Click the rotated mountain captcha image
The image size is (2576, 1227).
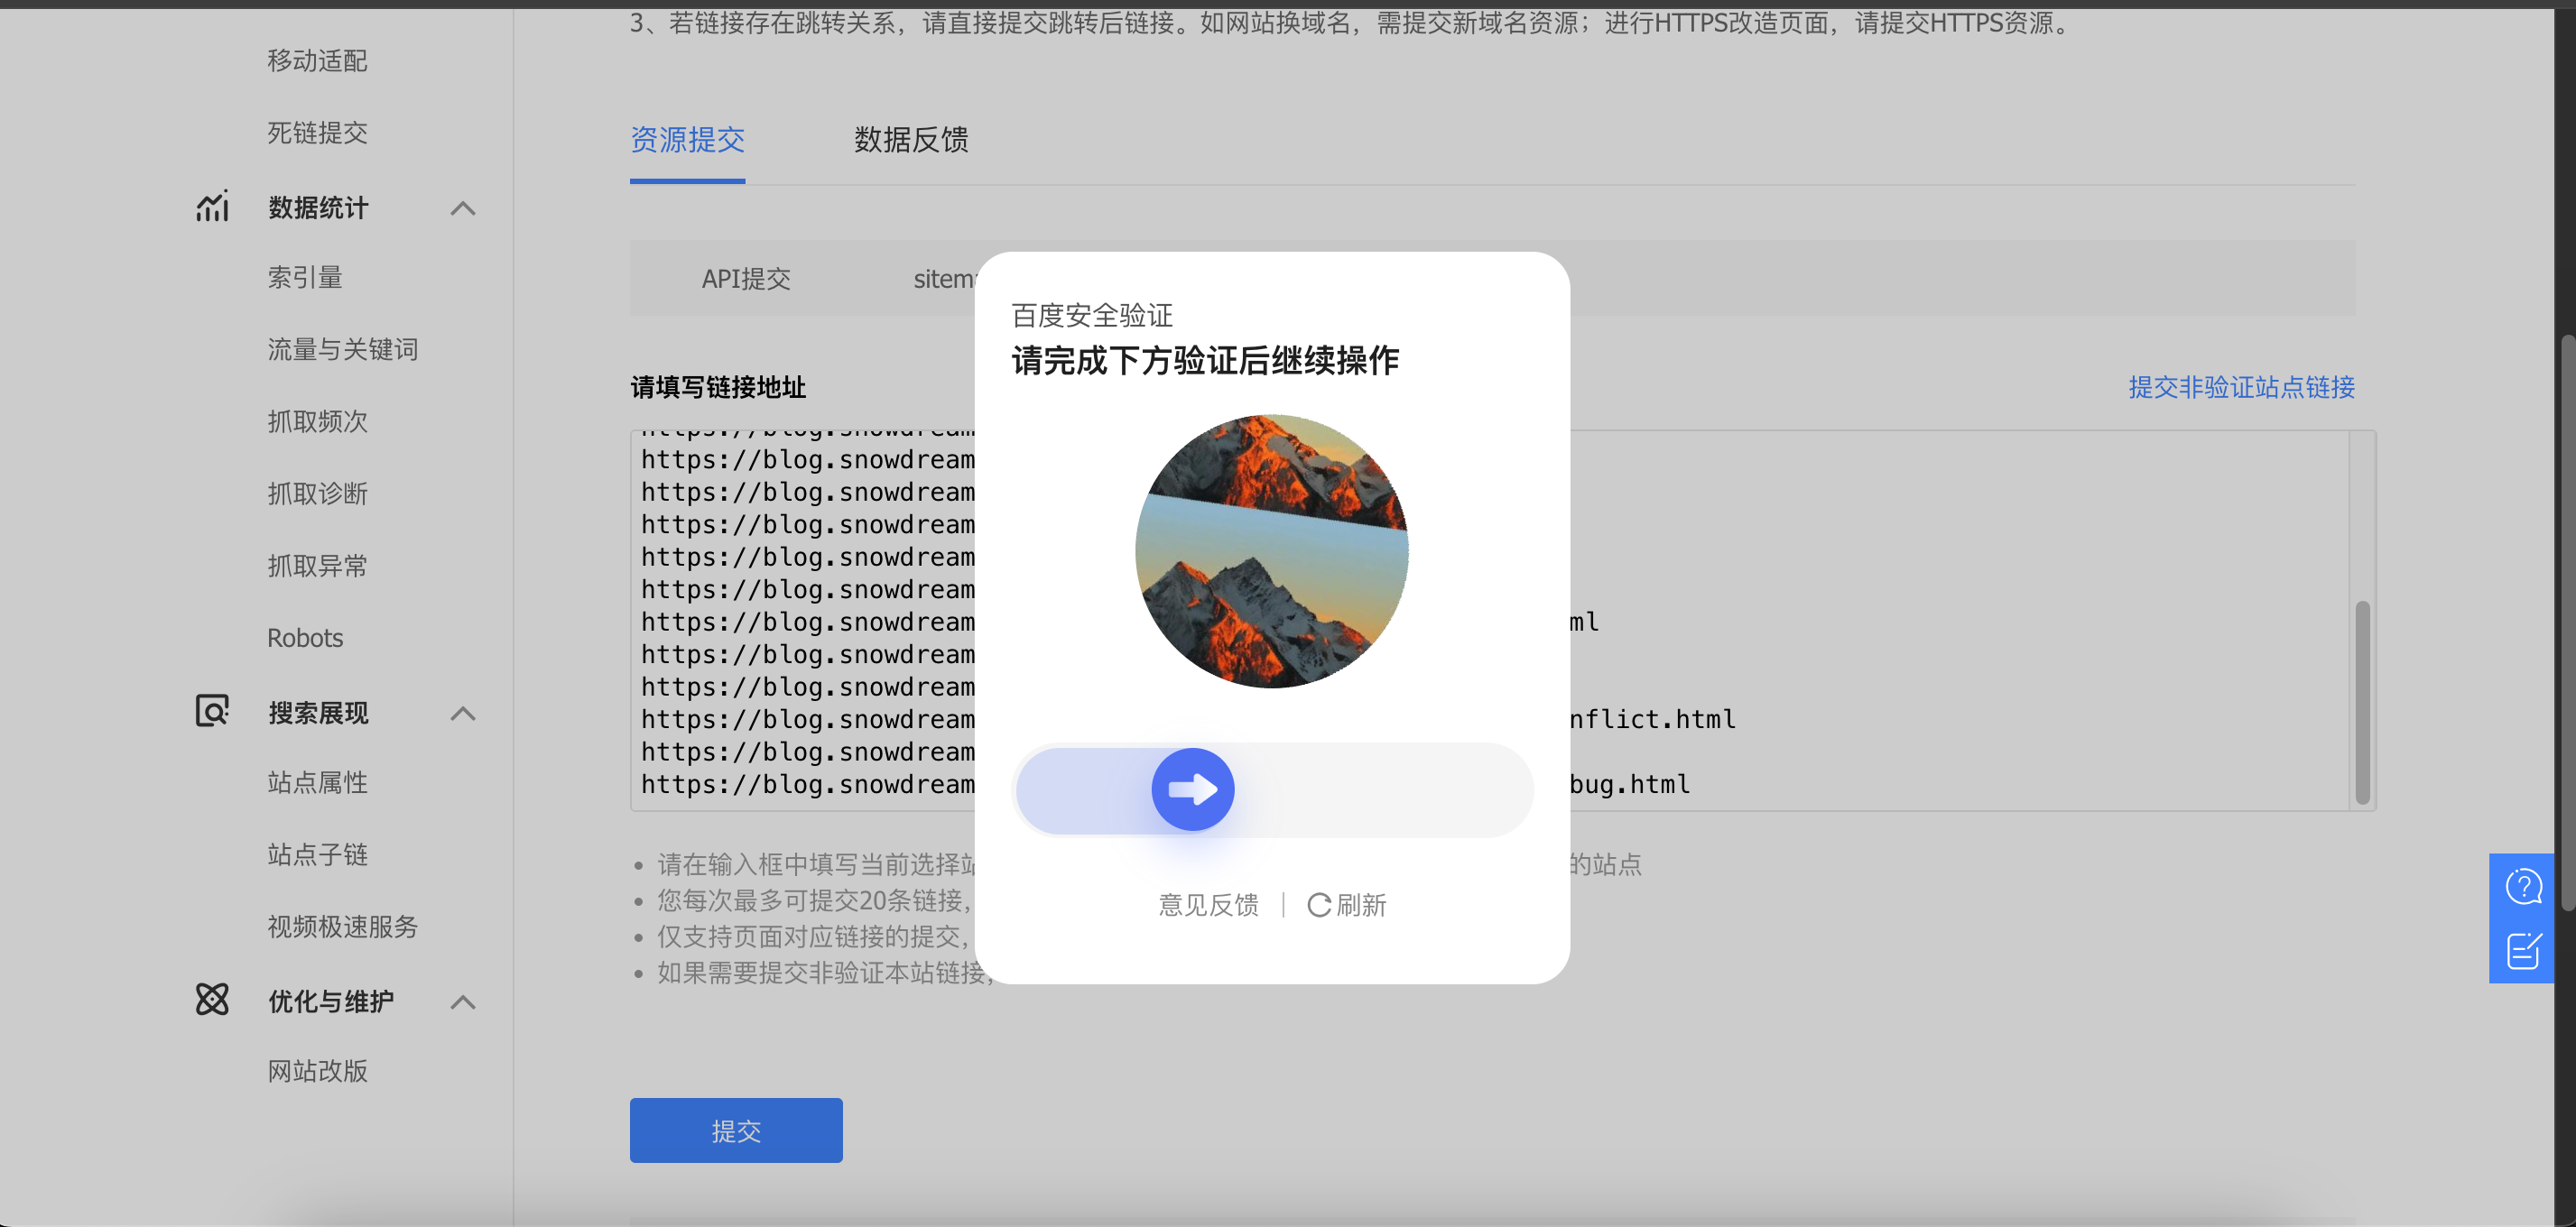[1271, 551]
